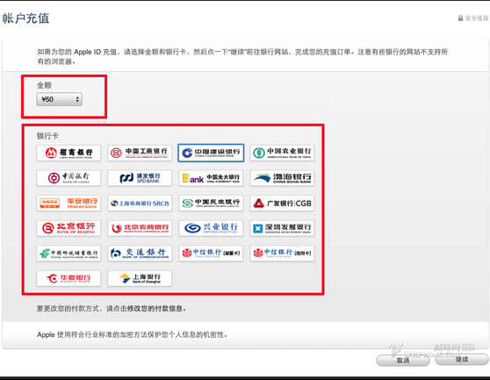This screenshot has height=380, width=490.
Task: Select CITIC Bank credit card 中信银行(信用卡)
Action: pyautogui.click(x=282, y=254)
